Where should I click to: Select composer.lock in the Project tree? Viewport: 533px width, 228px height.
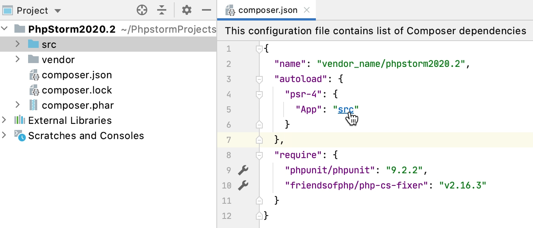(77, 90)
